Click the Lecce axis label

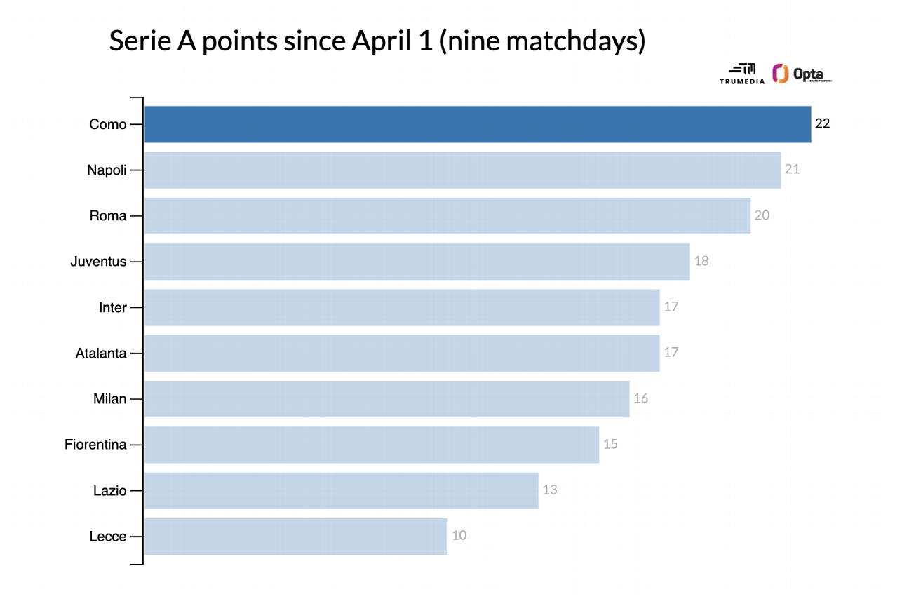point(108,537)
